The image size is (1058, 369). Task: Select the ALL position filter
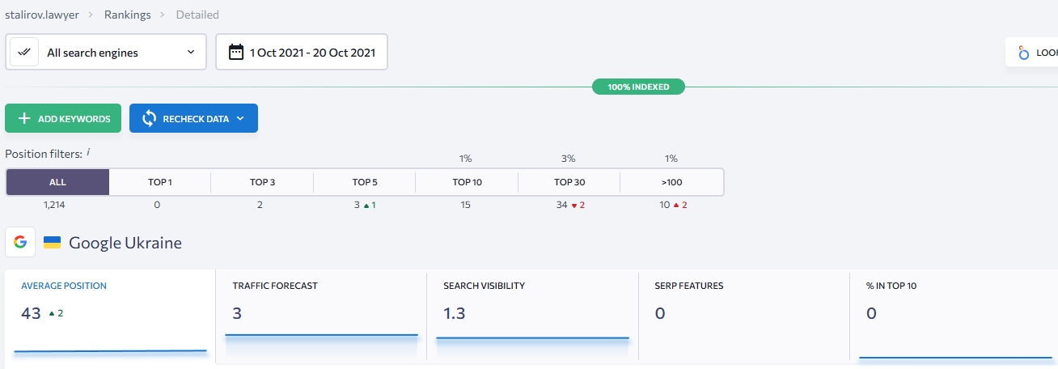point(57,182)
